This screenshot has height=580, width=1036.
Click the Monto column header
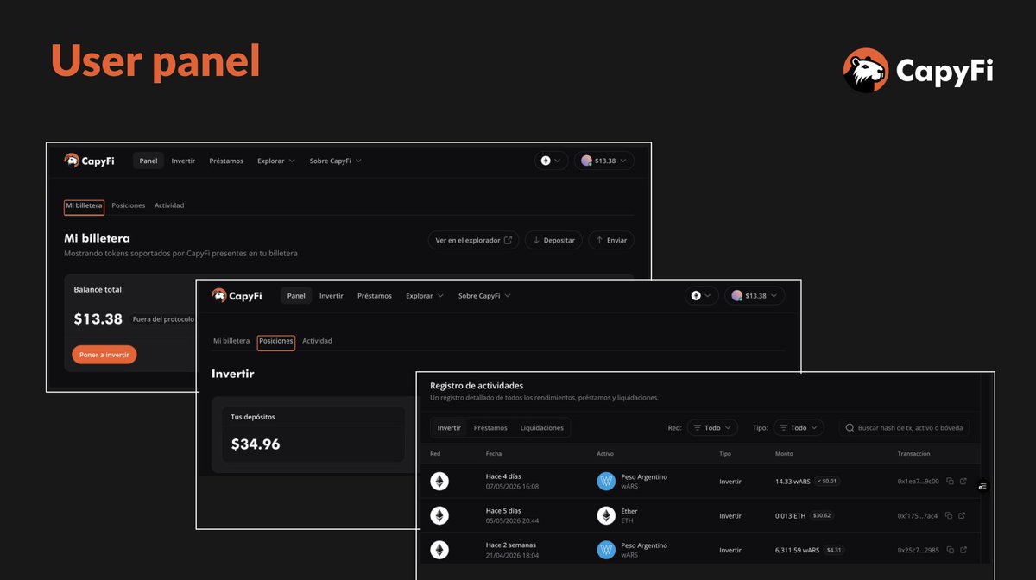[785, 454]
